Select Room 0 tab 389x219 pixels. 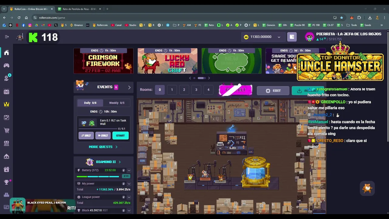point(160,90)
